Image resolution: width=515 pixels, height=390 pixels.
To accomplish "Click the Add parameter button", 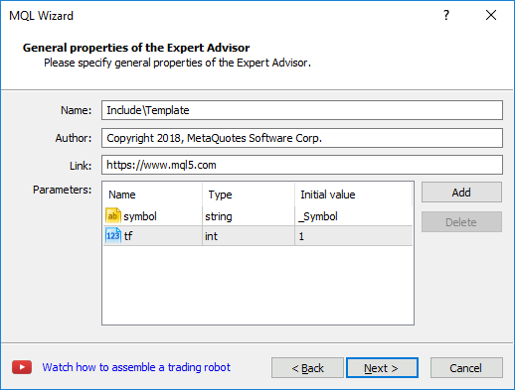I will click(461, 193).
